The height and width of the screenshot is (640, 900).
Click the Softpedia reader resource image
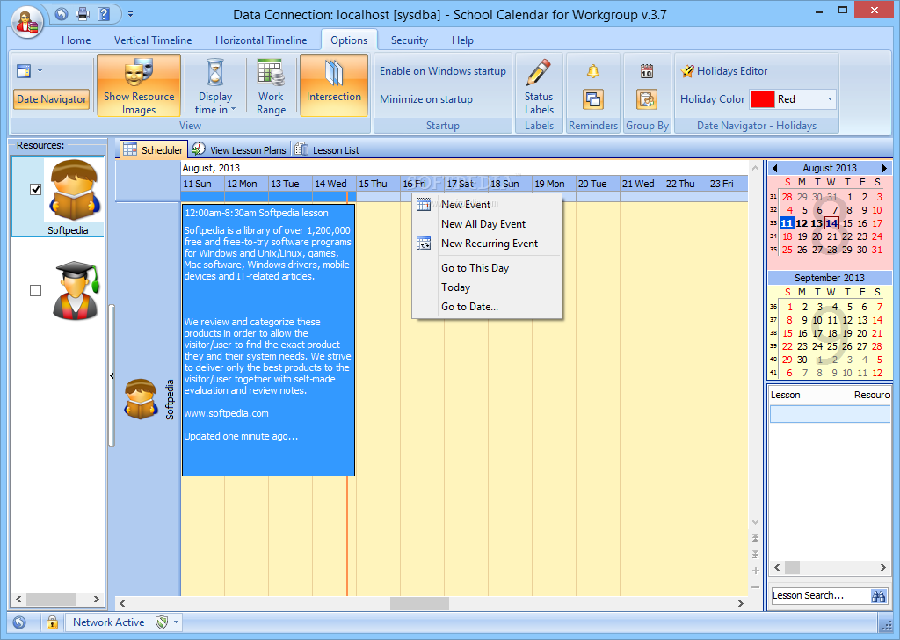tap(75, 190)
